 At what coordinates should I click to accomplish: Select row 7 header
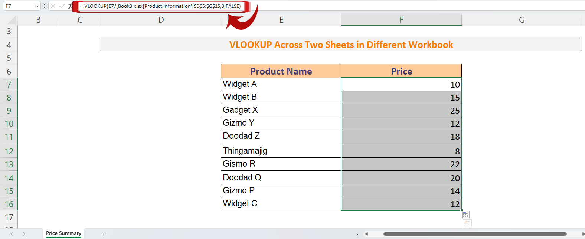pyautogui.click(x=9, y=85)
